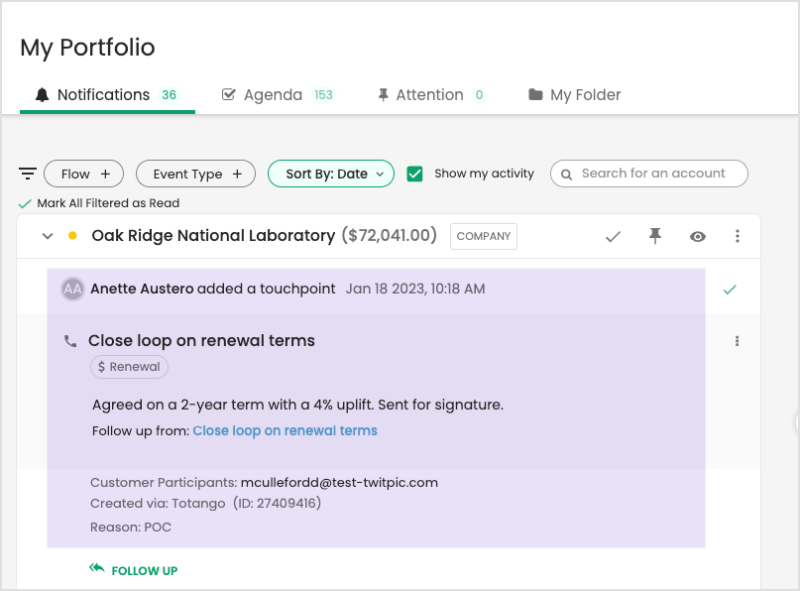Viewport: 800px width, 591px height.
Task: Toggle the eye icon on the Oak Ridge row
Action: coord(698,236)
